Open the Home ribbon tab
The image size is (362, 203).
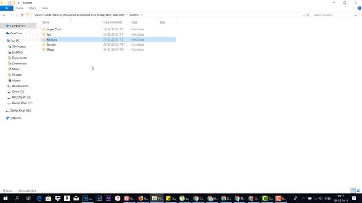click(20, 8)
